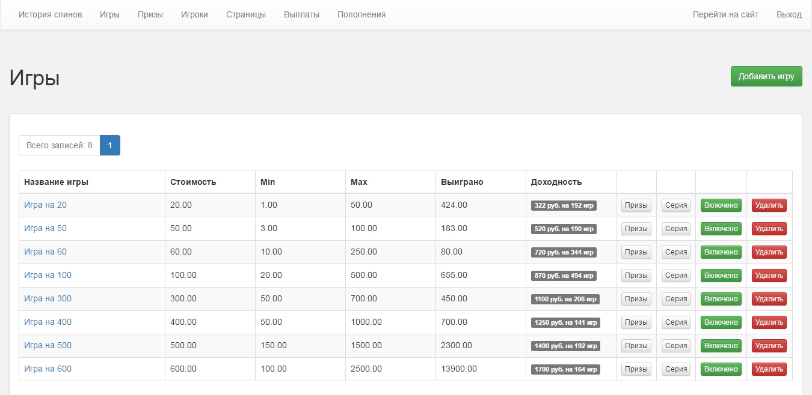Open the Игроки navigation section
This screenshot has height=395, width=812.
click(x=194, y=14)
